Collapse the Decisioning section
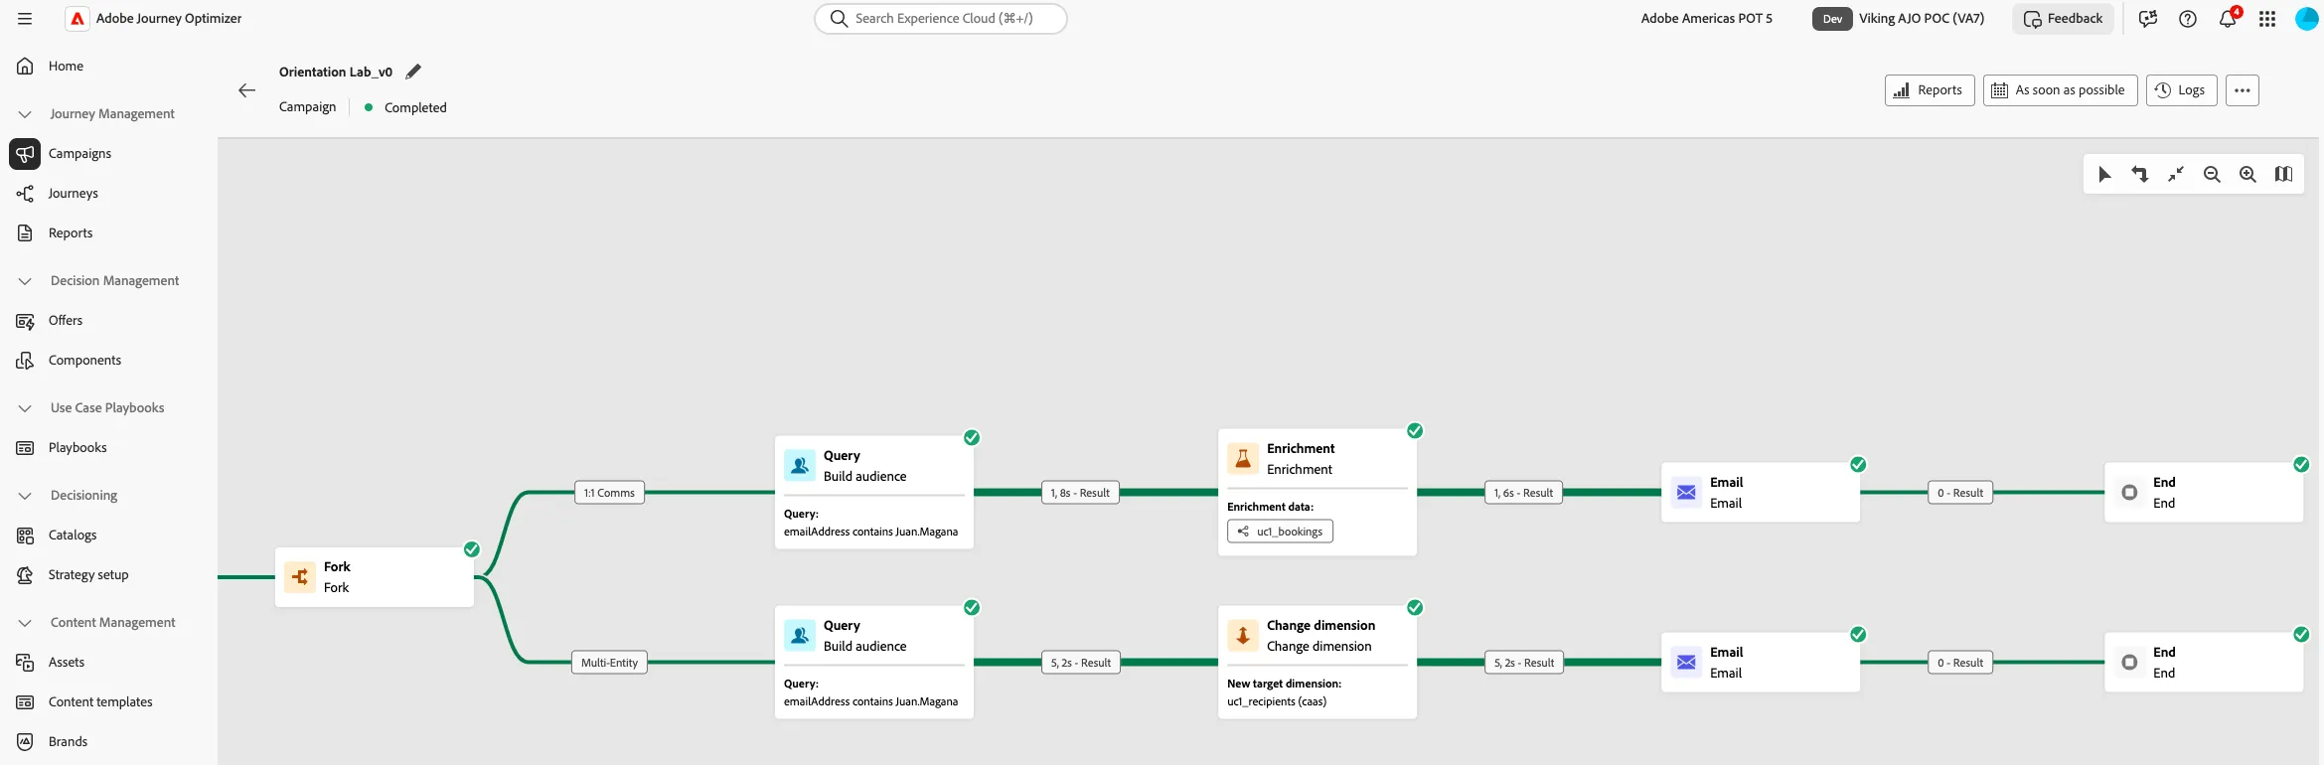This screenshot has height=765, width=2324. click(25, 496)
